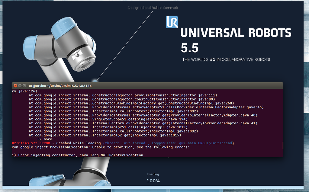Click the 100% loading progress indicator

coord(153,181)
